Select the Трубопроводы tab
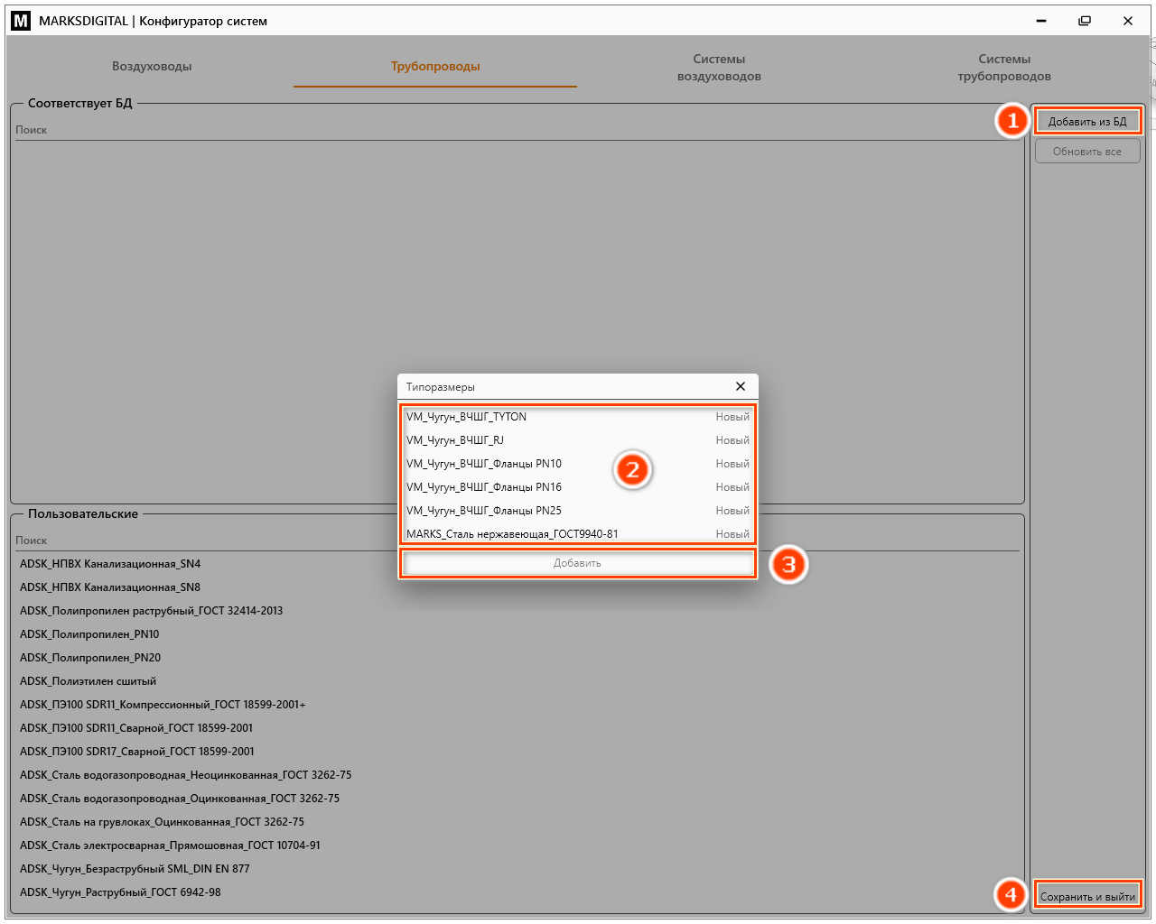The width and height of the screenshot is (1156, 924). point(435,66)
